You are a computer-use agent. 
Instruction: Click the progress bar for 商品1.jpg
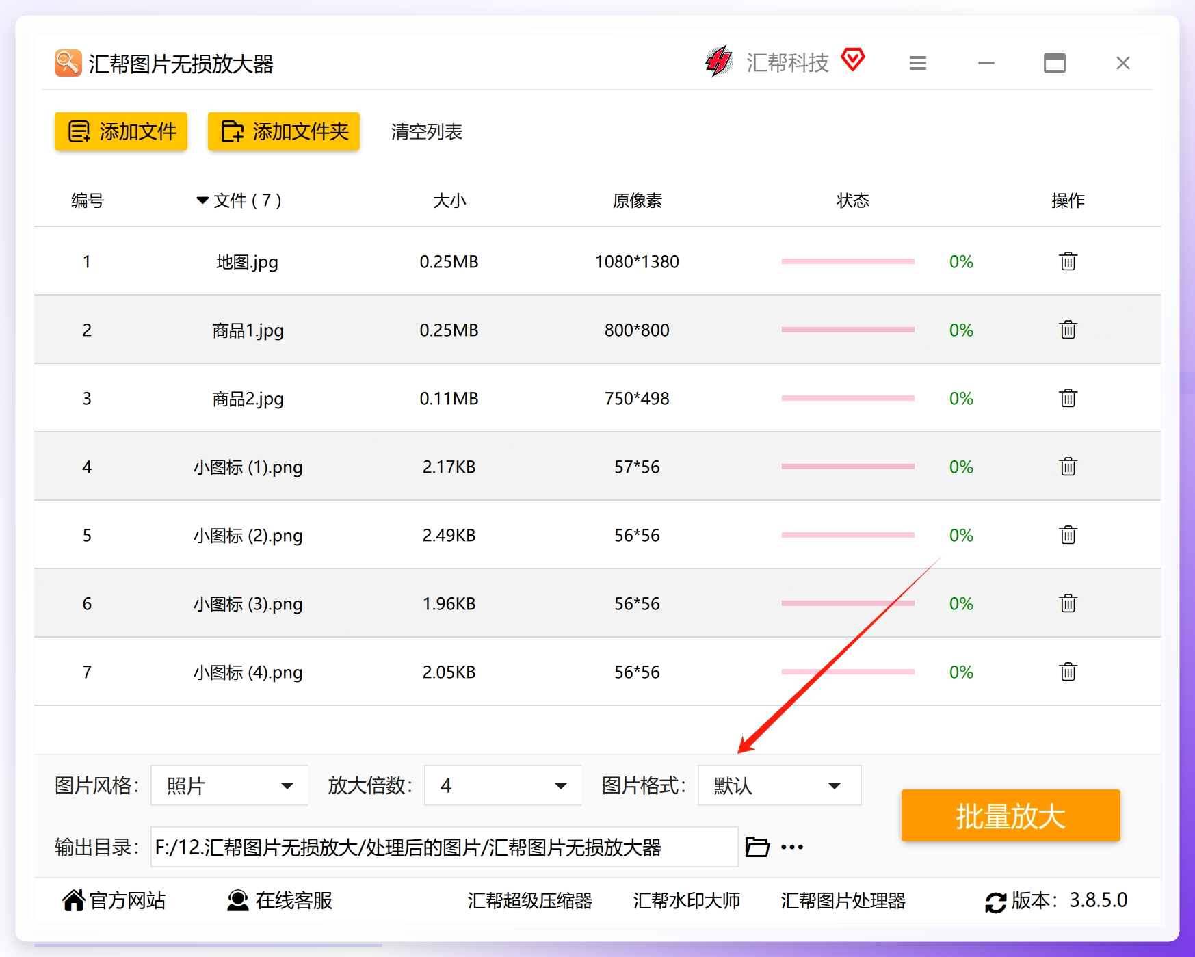(848, 330)
